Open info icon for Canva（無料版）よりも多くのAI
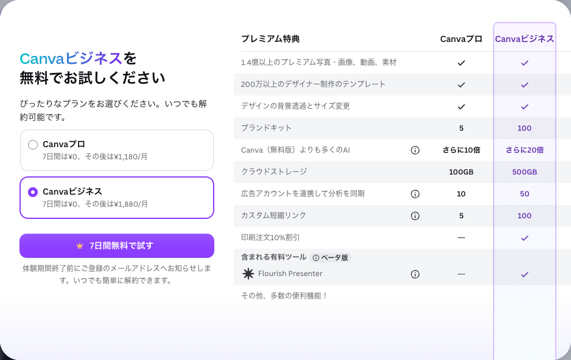Screen dimensions: 571x360 [x=415, y=150]
